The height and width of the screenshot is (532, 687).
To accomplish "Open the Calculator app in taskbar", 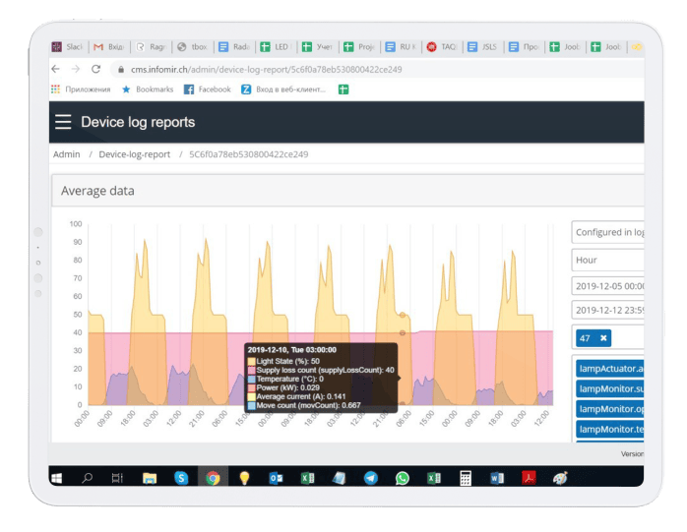I will pyautogui.click(x=466, y=478).
